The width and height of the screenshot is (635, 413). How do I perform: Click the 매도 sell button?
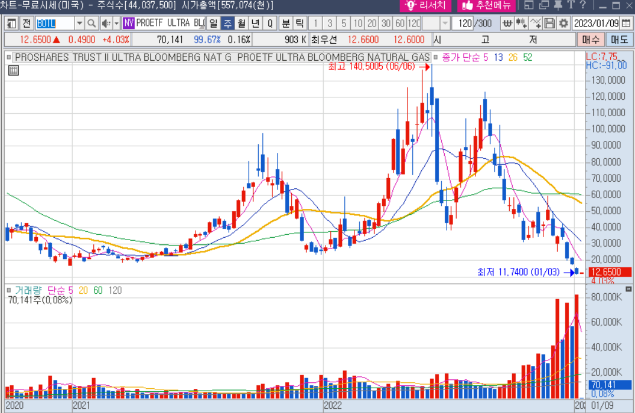(x=619, y=40)
